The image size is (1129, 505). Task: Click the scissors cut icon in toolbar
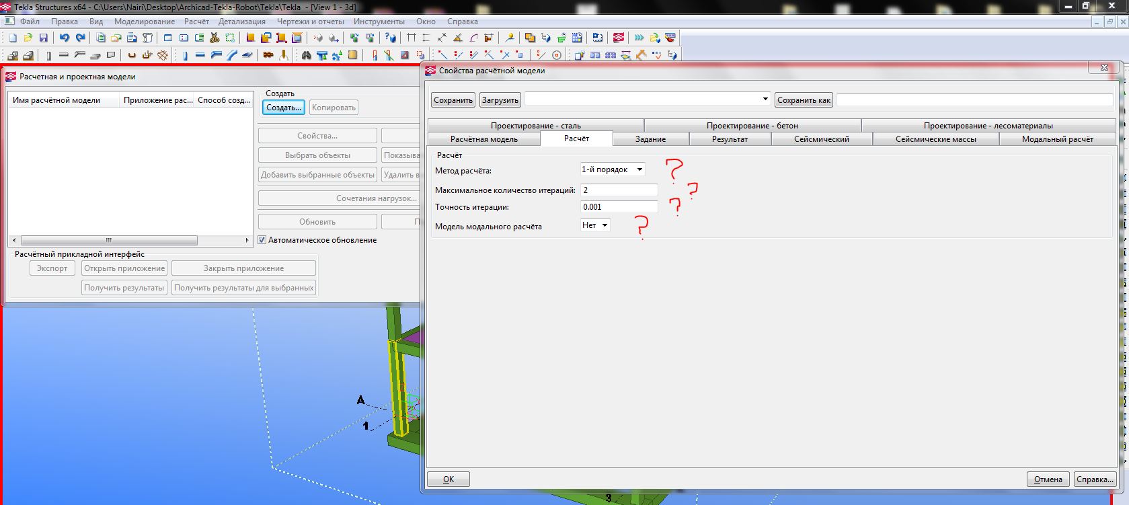tap(215, 38)
